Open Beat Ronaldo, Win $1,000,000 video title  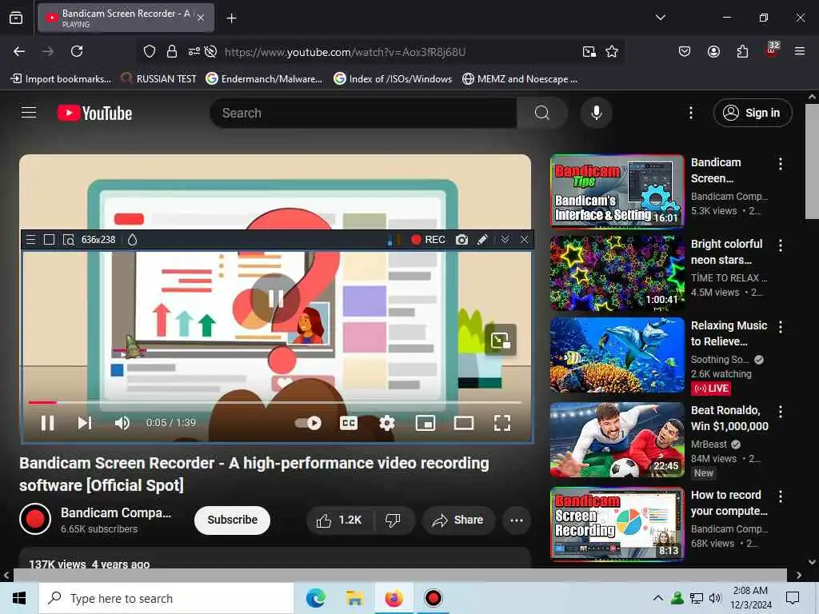[x=729, y=418]
